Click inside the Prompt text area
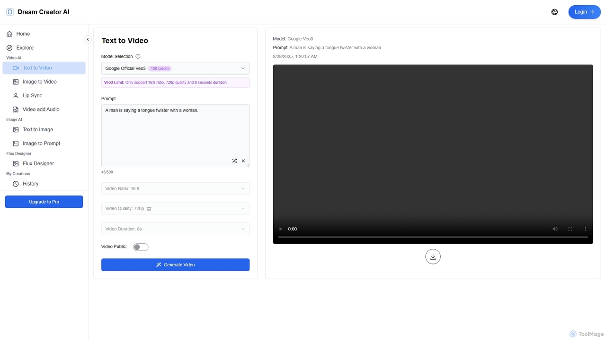 pos(175,136)
